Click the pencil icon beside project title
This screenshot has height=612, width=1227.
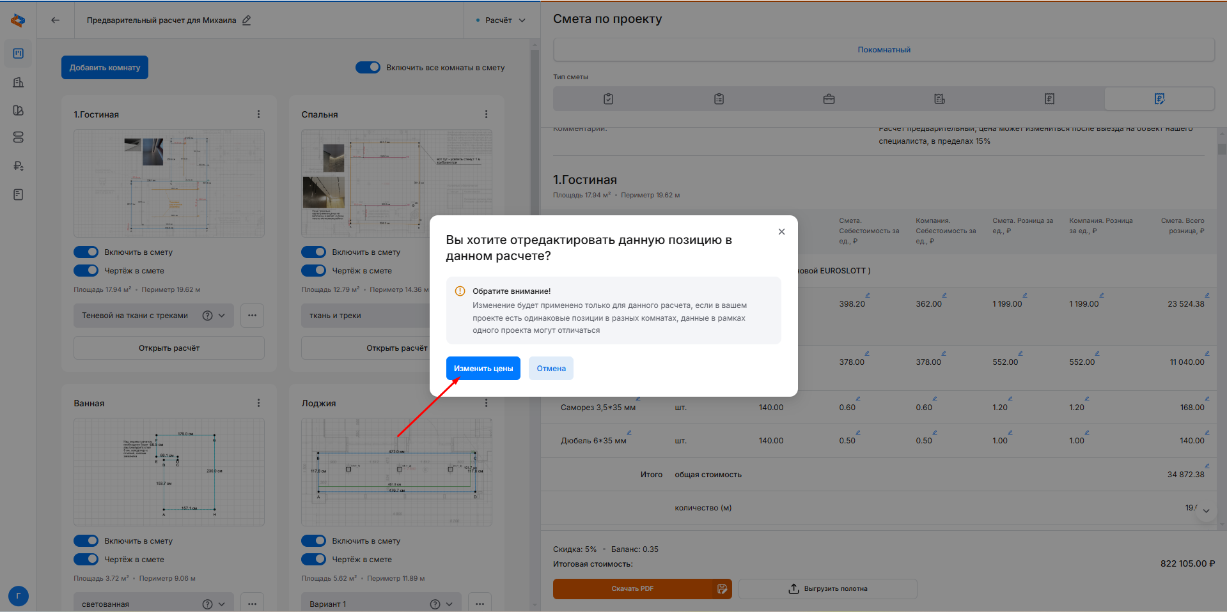pos(247,20)
